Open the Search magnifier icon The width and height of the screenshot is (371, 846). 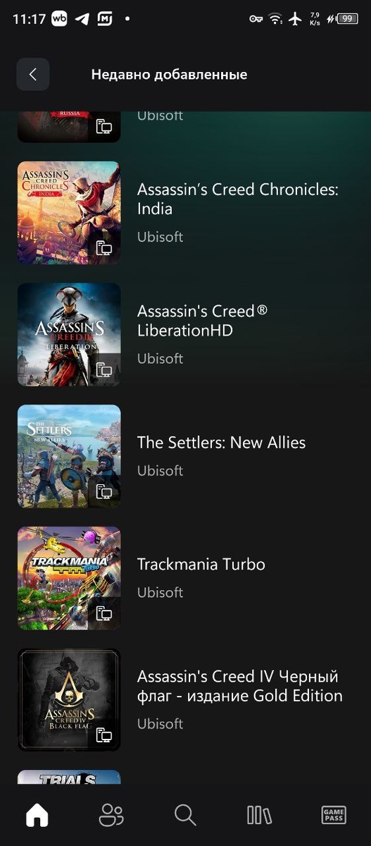coord(185,816)
